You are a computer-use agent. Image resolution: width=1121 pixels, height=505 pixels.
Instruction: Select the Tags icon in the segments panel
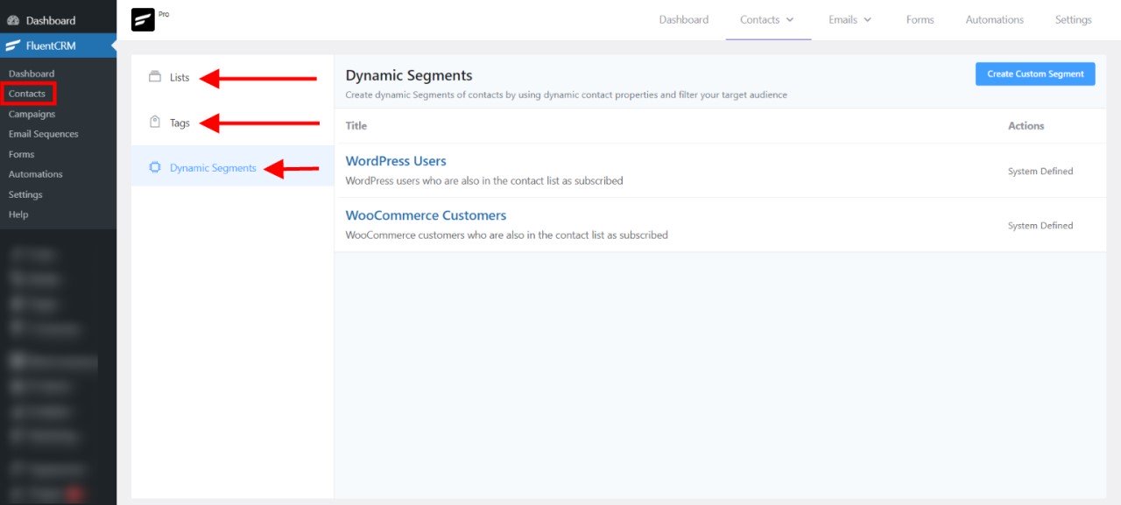click(155, 123)
